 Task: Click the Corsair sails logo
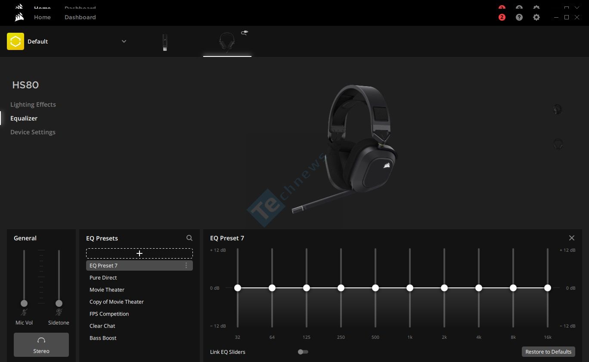pos(19,17)
